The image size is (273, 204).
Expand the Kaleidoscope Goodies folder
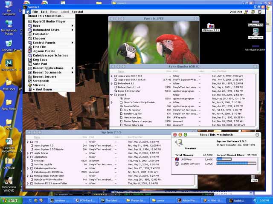(28, 168)
